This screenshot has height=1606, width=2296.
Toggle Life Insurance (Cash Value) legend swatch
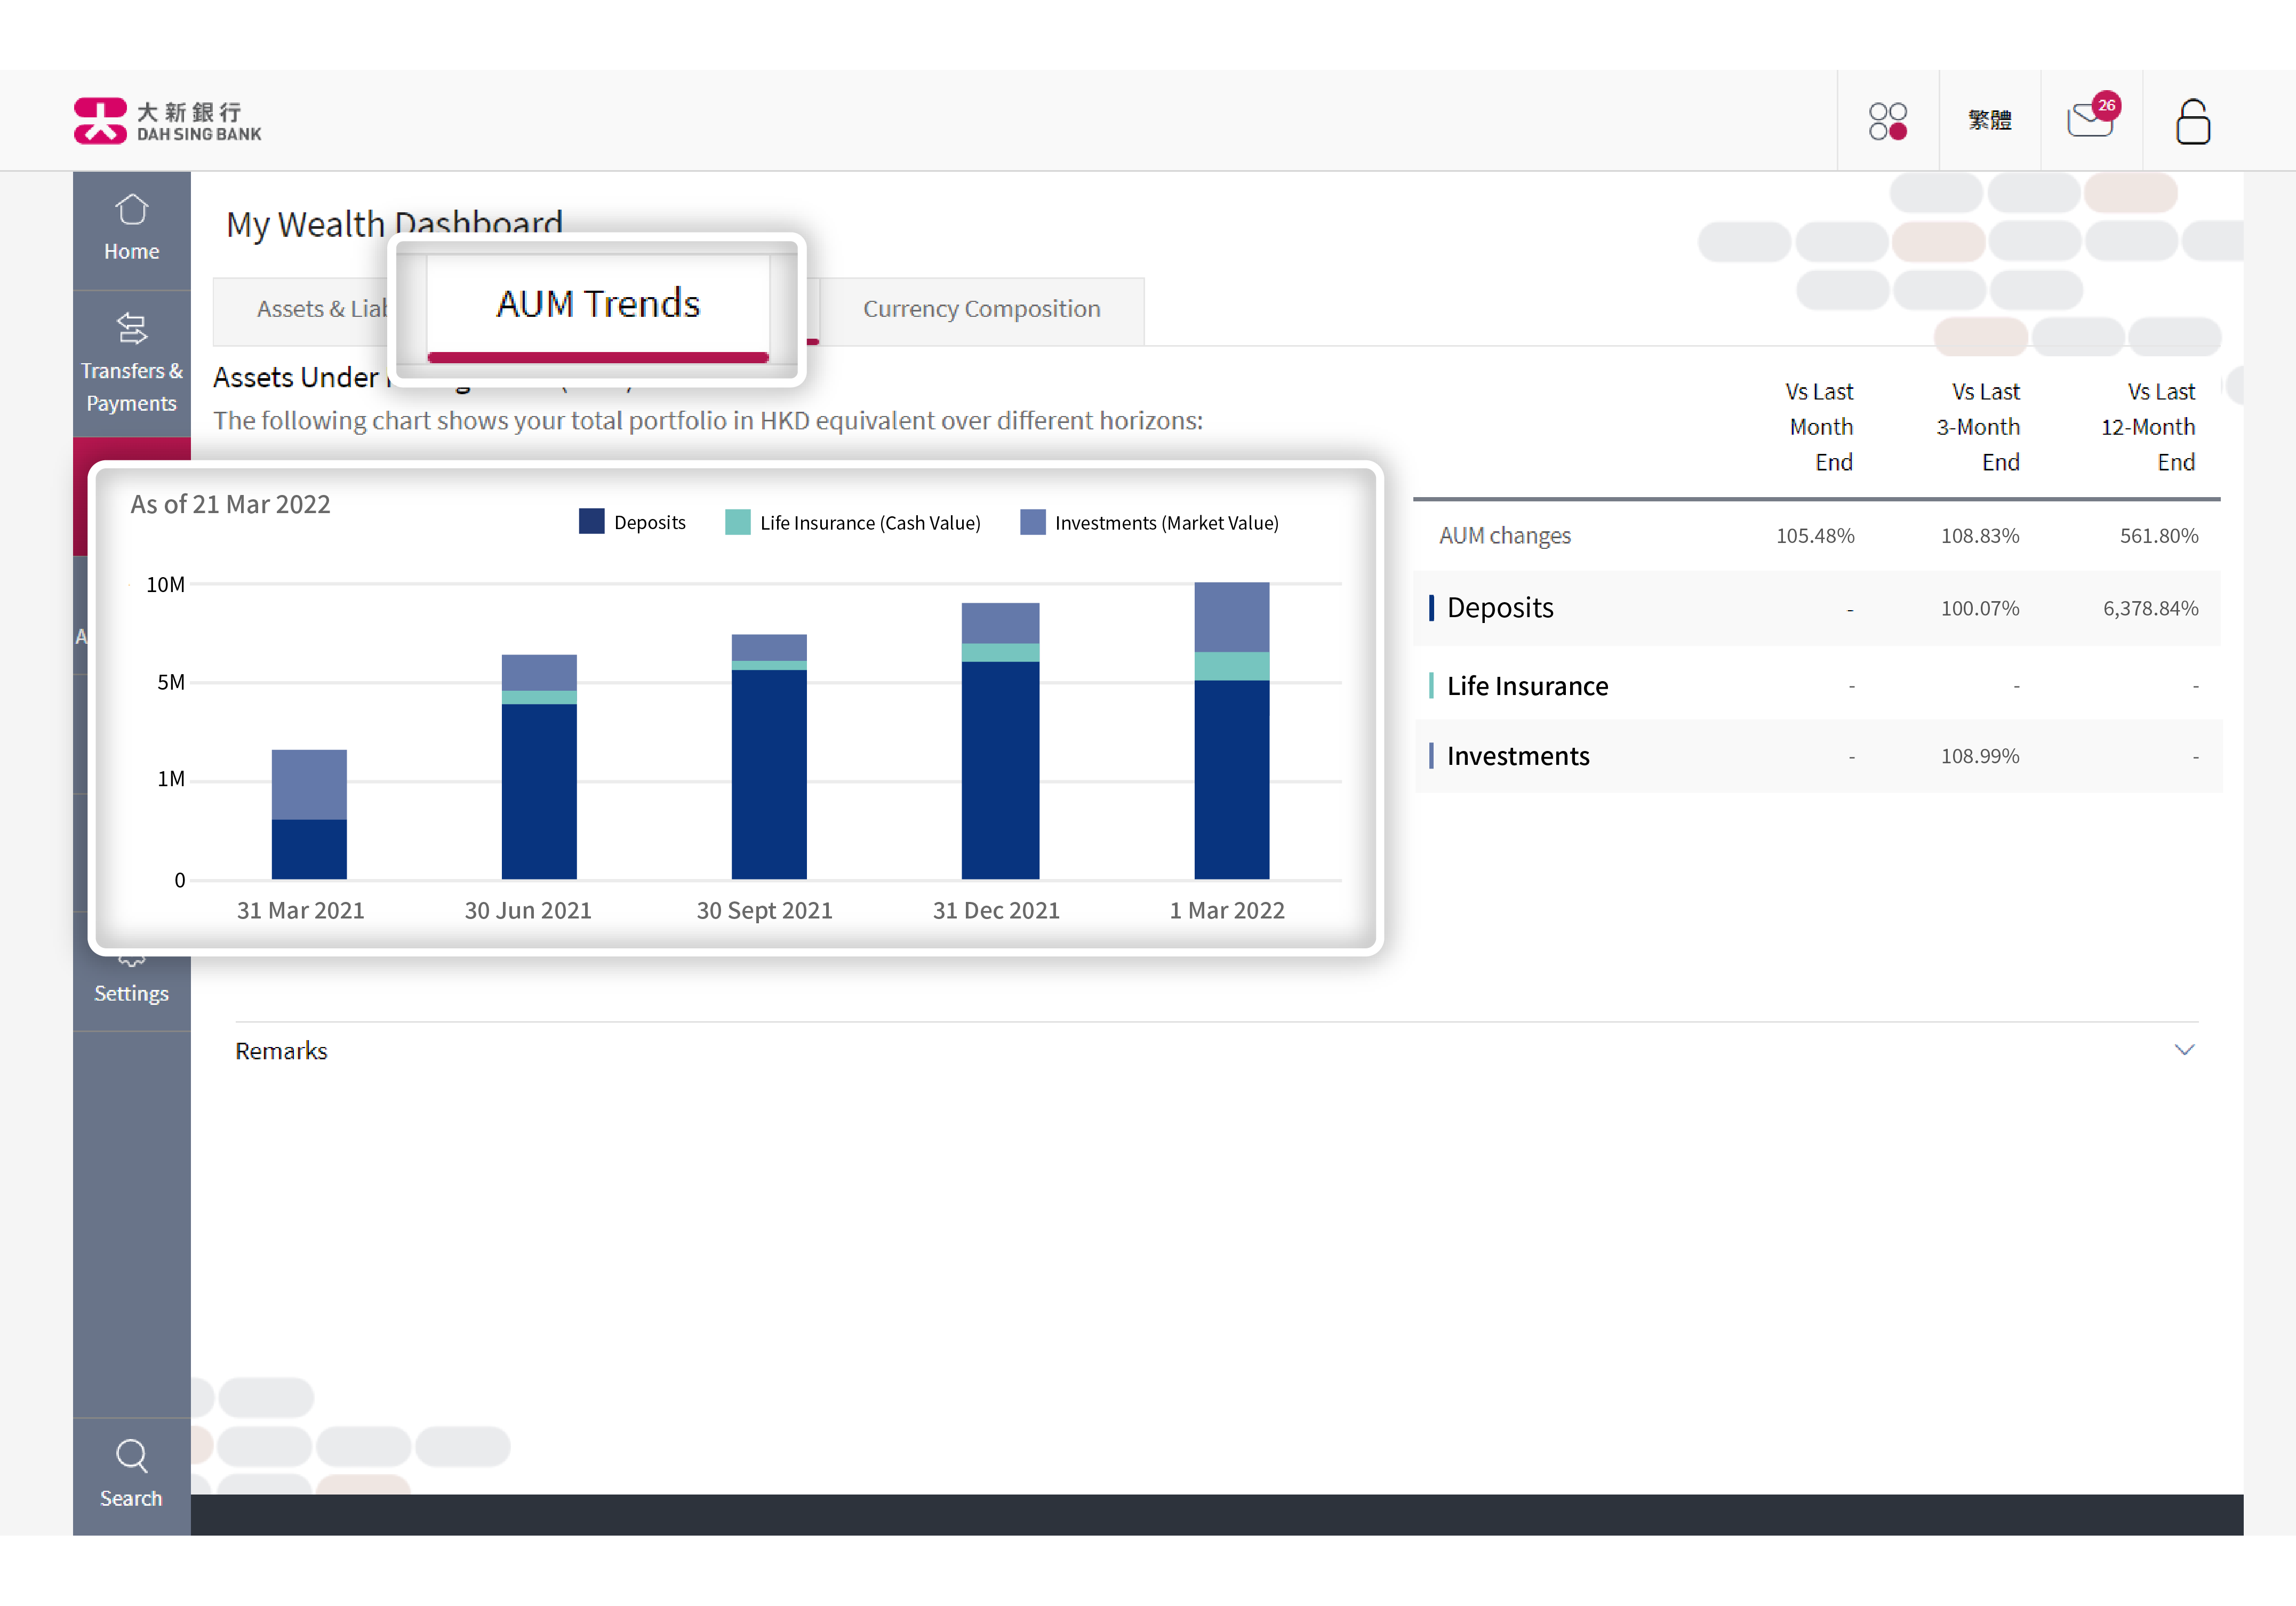coord(737,521)
